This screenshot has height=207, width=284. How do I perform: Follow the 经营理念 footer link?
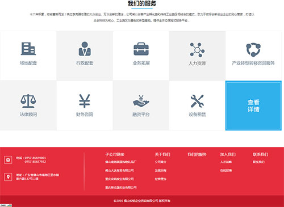pyautogui.click(x=161, y=179)
